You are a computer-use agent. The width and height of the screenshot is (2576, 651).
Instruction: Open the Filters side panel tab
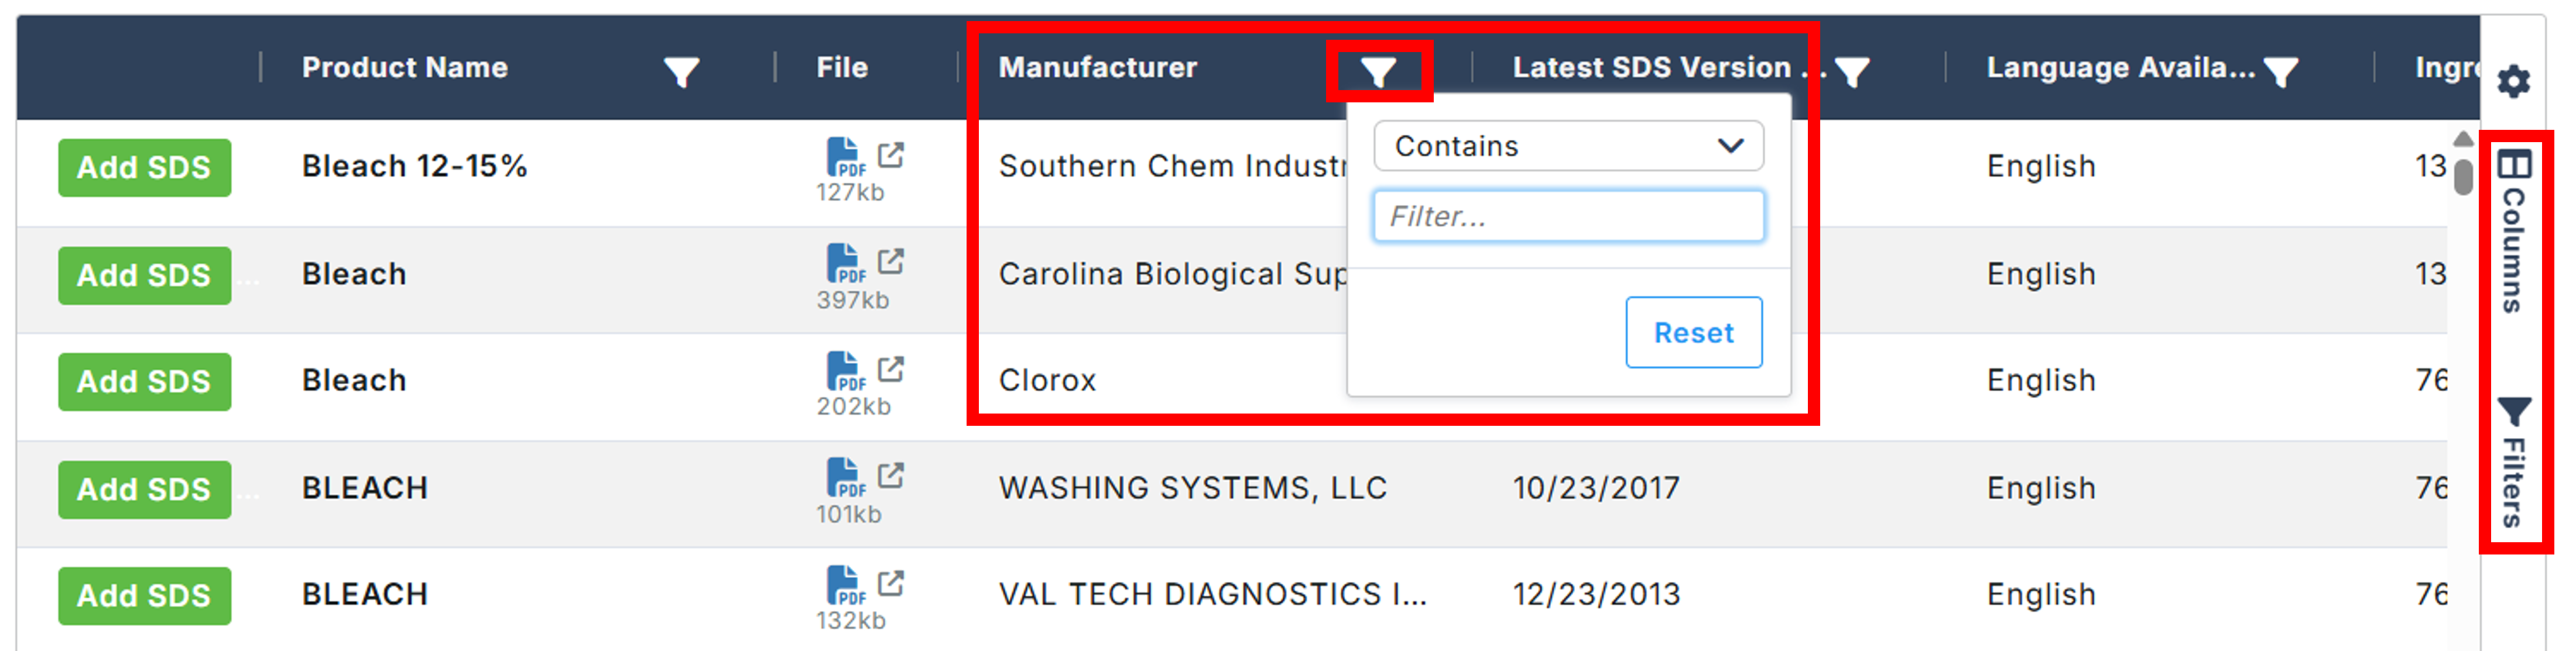click(2513, 461)
